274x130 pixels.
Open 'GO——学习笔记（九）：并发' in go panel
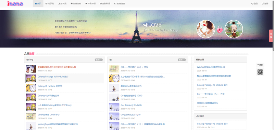coord(134,67)
